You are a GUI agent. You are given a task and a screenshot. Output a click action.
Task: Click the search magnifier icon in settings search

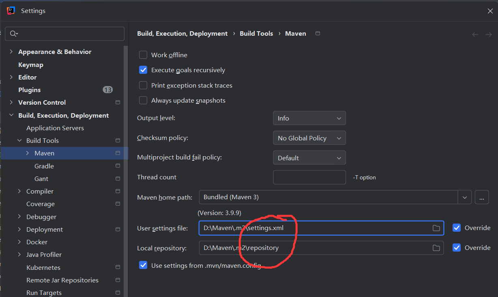tap(14, 34)
